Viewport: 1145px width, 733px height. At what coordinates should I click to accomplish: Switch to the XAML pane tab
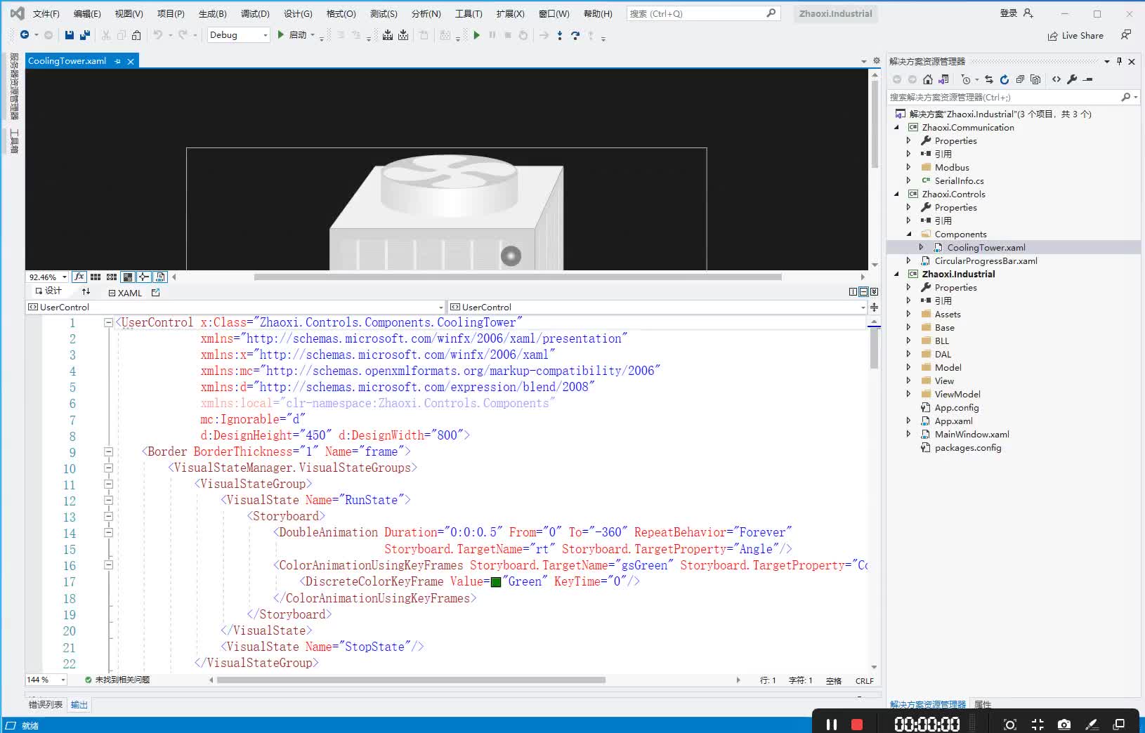(x=125, y=293)
